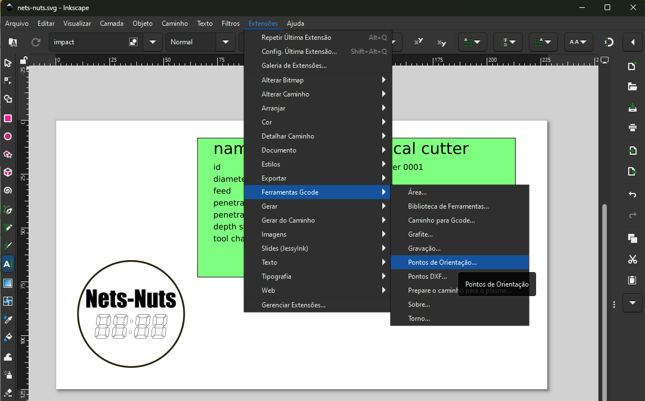Open the Filtros menu
The image size is (645, 401).
[x=231, y=24]
